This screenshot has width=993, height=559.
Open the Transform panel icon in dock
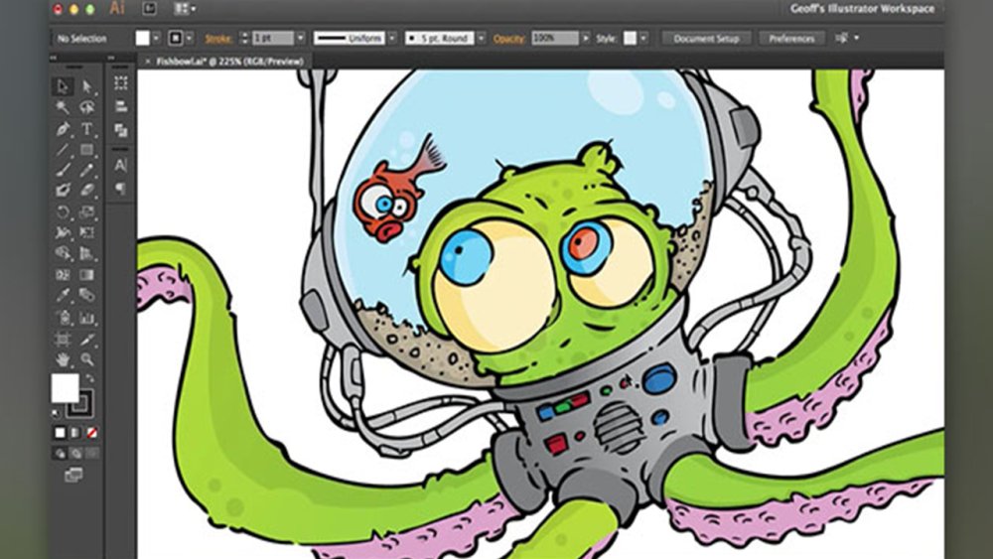point(120,83)
